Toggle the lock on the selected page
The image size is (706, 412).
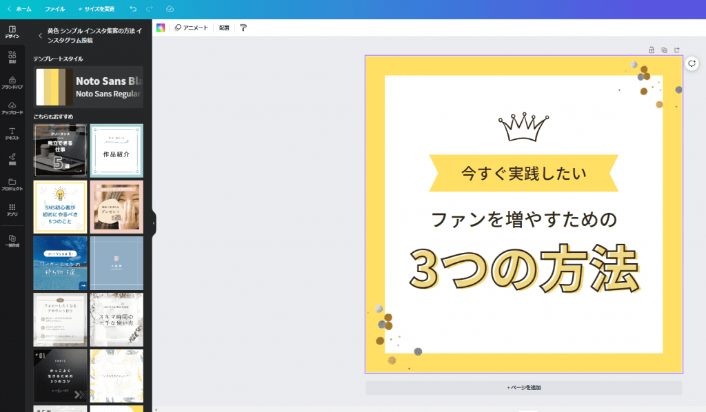pos(650,50)
